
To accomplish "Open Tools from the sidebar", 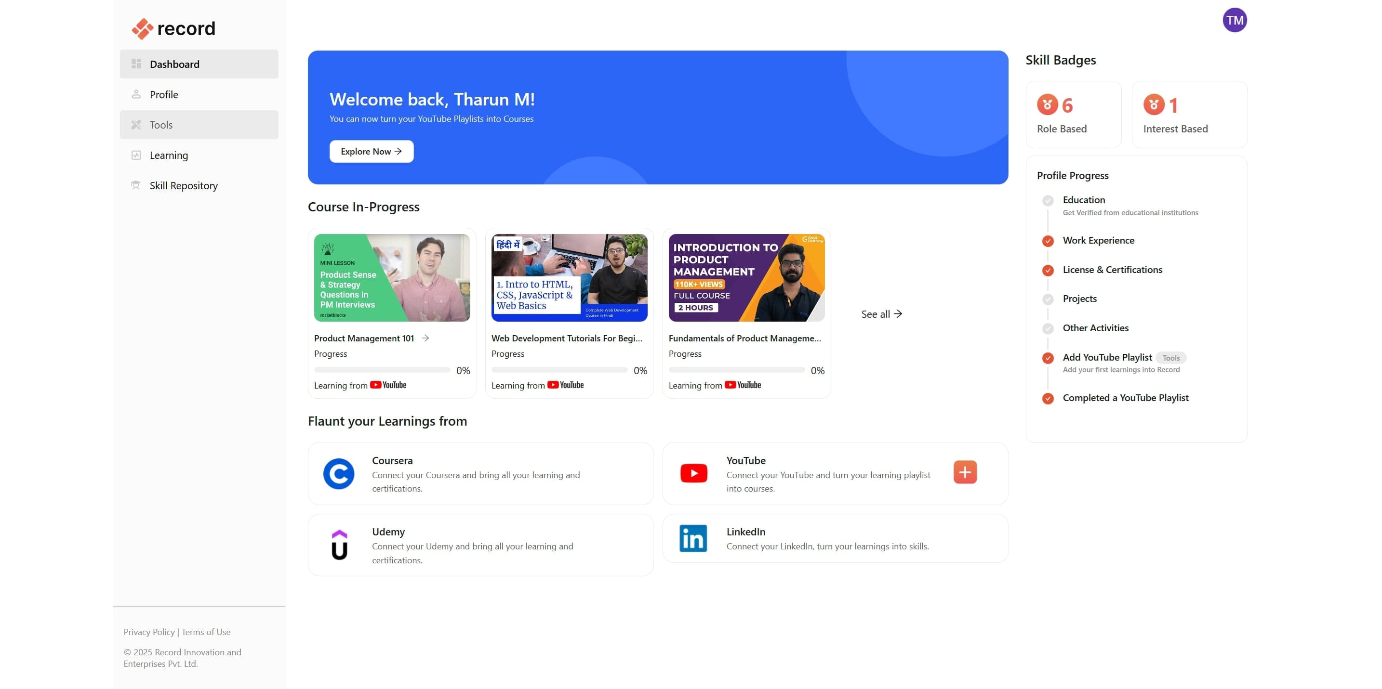I will pyautogui.click(x=199, y=125).
